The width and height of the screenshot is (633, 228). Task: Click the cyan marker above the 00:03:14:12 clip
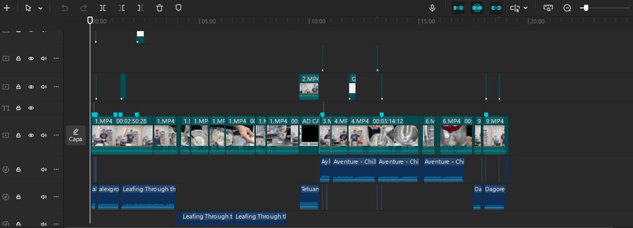[x=382, y=115]
